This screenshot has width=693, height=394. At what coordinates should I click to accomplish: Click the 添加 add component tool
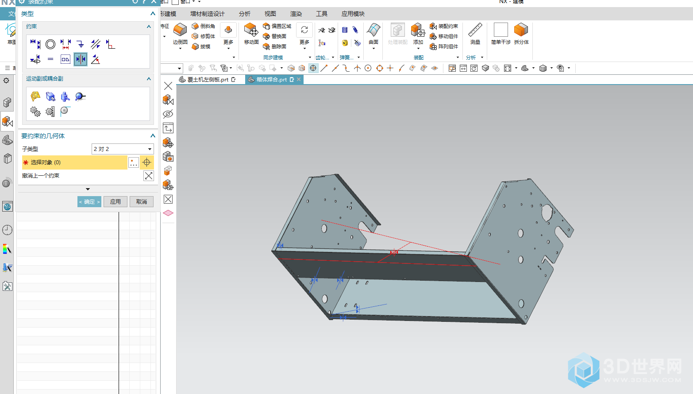[x=418, y=35]
